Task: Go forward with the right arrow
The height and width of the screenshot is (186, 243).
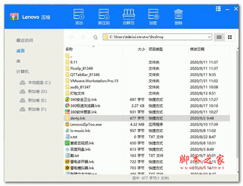Action: 83,37
